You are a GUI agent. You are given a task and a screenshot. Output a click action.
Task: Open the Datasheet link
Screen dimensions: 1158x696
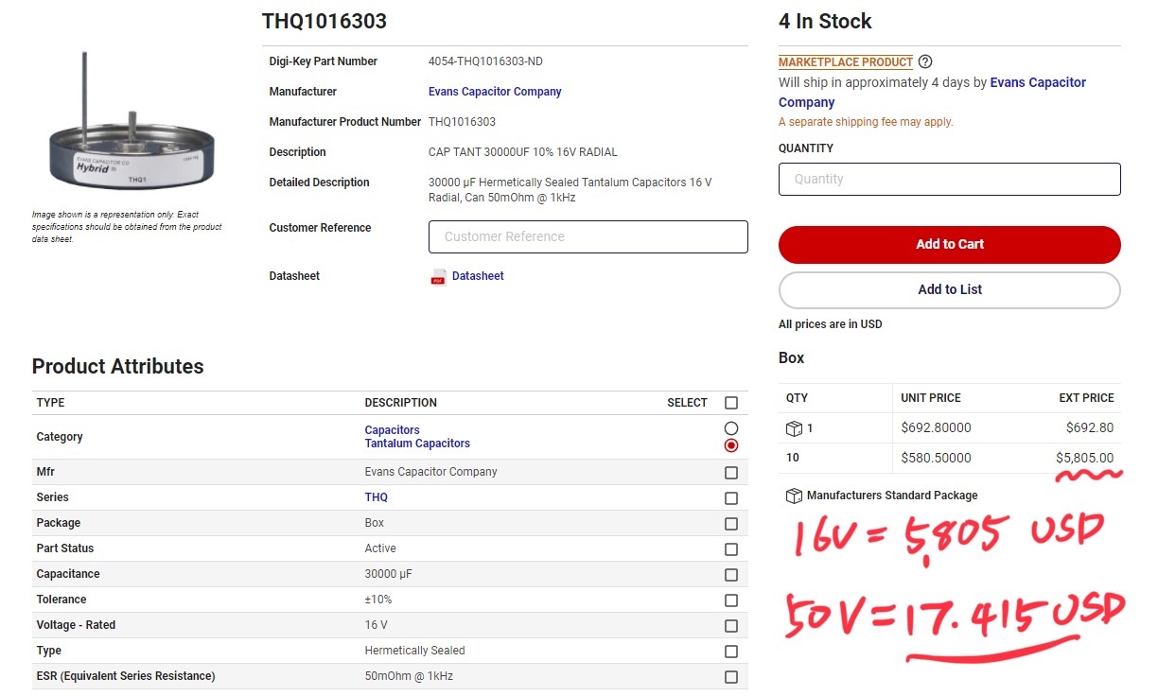click(x=478, y=276)
